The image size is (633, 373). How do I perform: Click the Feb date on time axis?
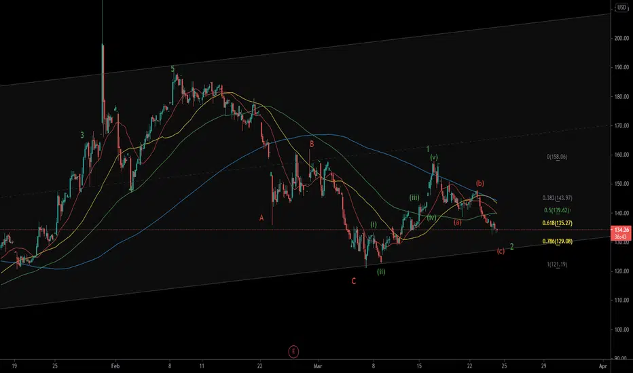tap(115, 366)
